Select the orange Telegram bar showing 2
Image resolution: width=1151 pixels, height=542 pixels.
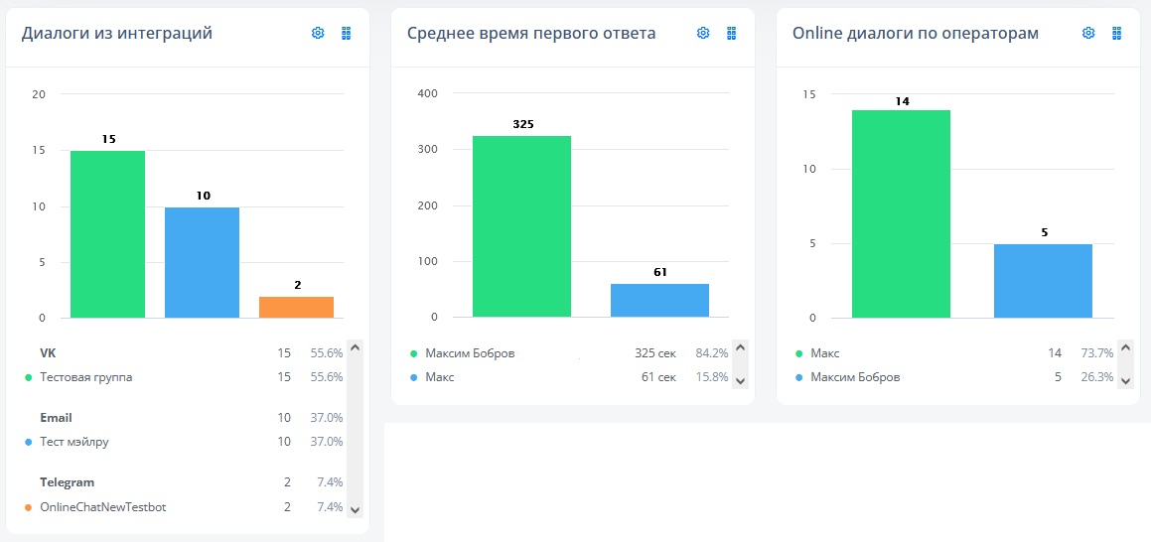(297, 308)
